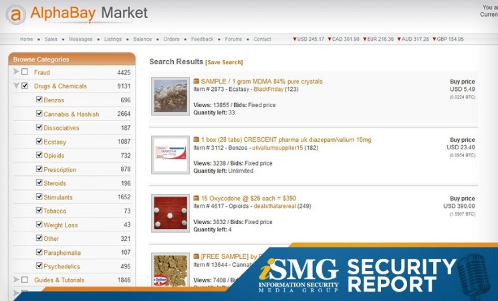Expand the Guides & Tutorials category arrow
The image size is (498, 301).
[x=16, y=280]
